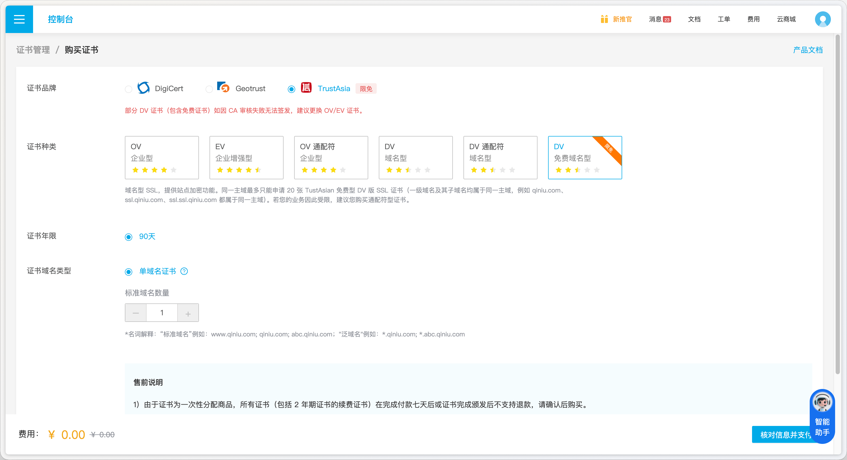The width and height of the screenshot is (847, 460).
Task: Click the page vertical scrollbar
Action: point(837,204)
